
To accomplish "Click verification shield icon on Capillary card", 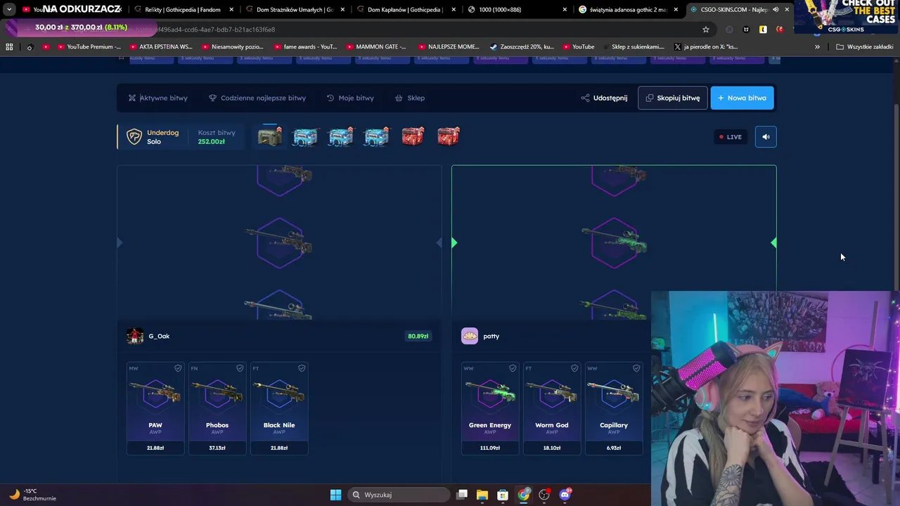I will [x=636, y=368].
